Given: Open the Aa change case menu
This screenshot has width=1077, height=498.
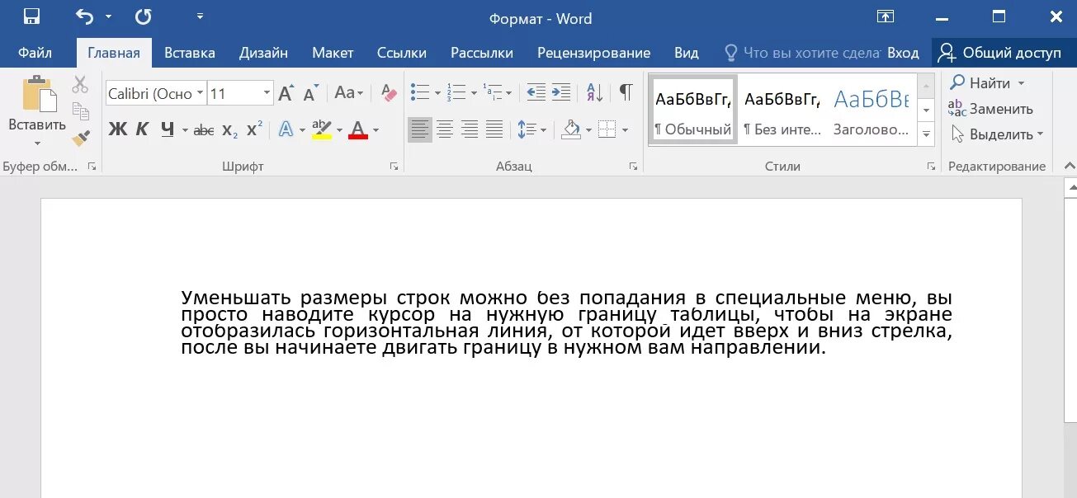Looking at the screenshot, I should (349, 93).
